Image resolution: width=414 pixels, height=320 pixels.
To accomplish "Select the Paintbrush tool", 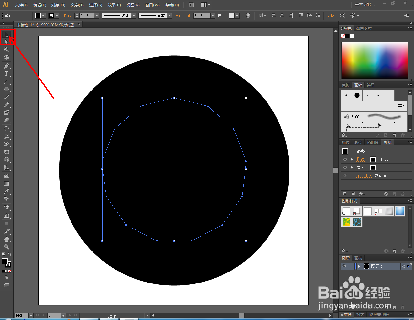I will 6,97.
